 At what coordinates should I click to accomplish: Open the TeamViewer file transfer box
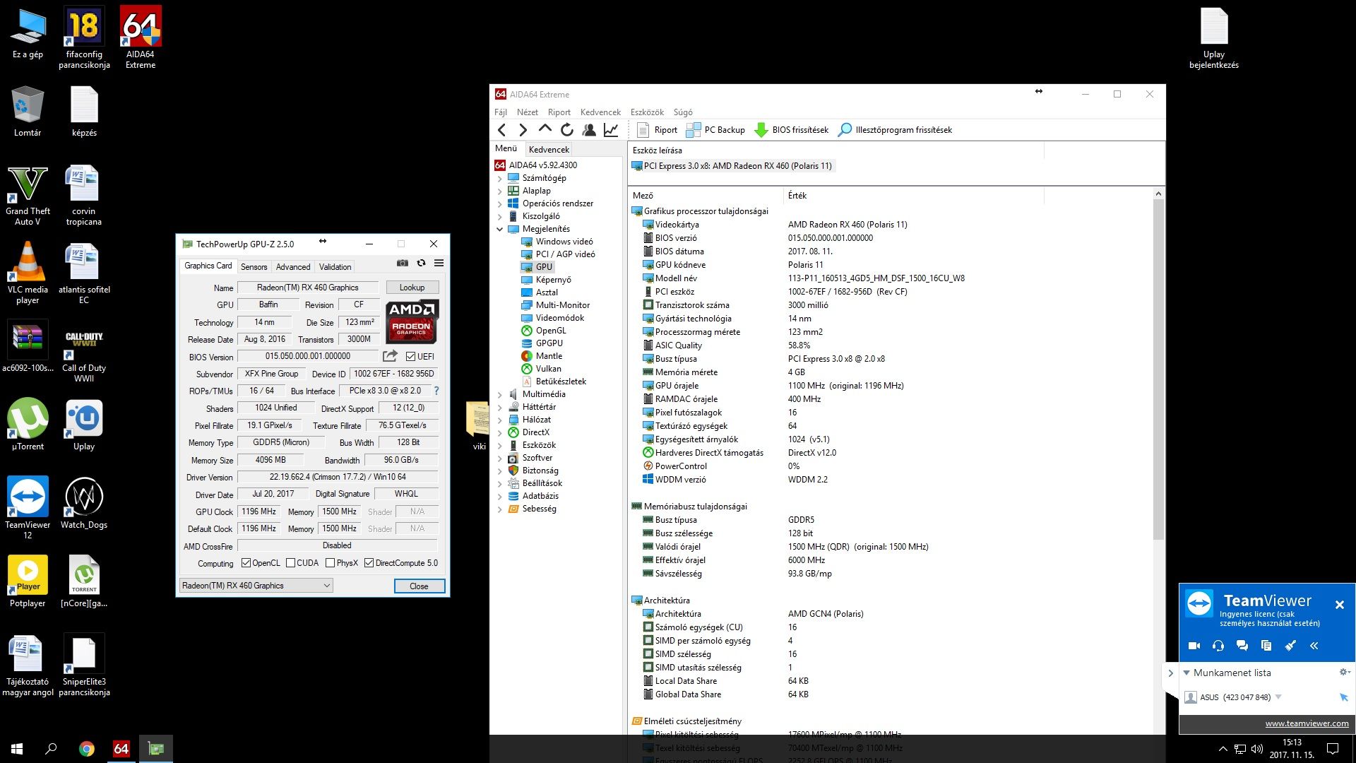click(x=1266, y=646)
